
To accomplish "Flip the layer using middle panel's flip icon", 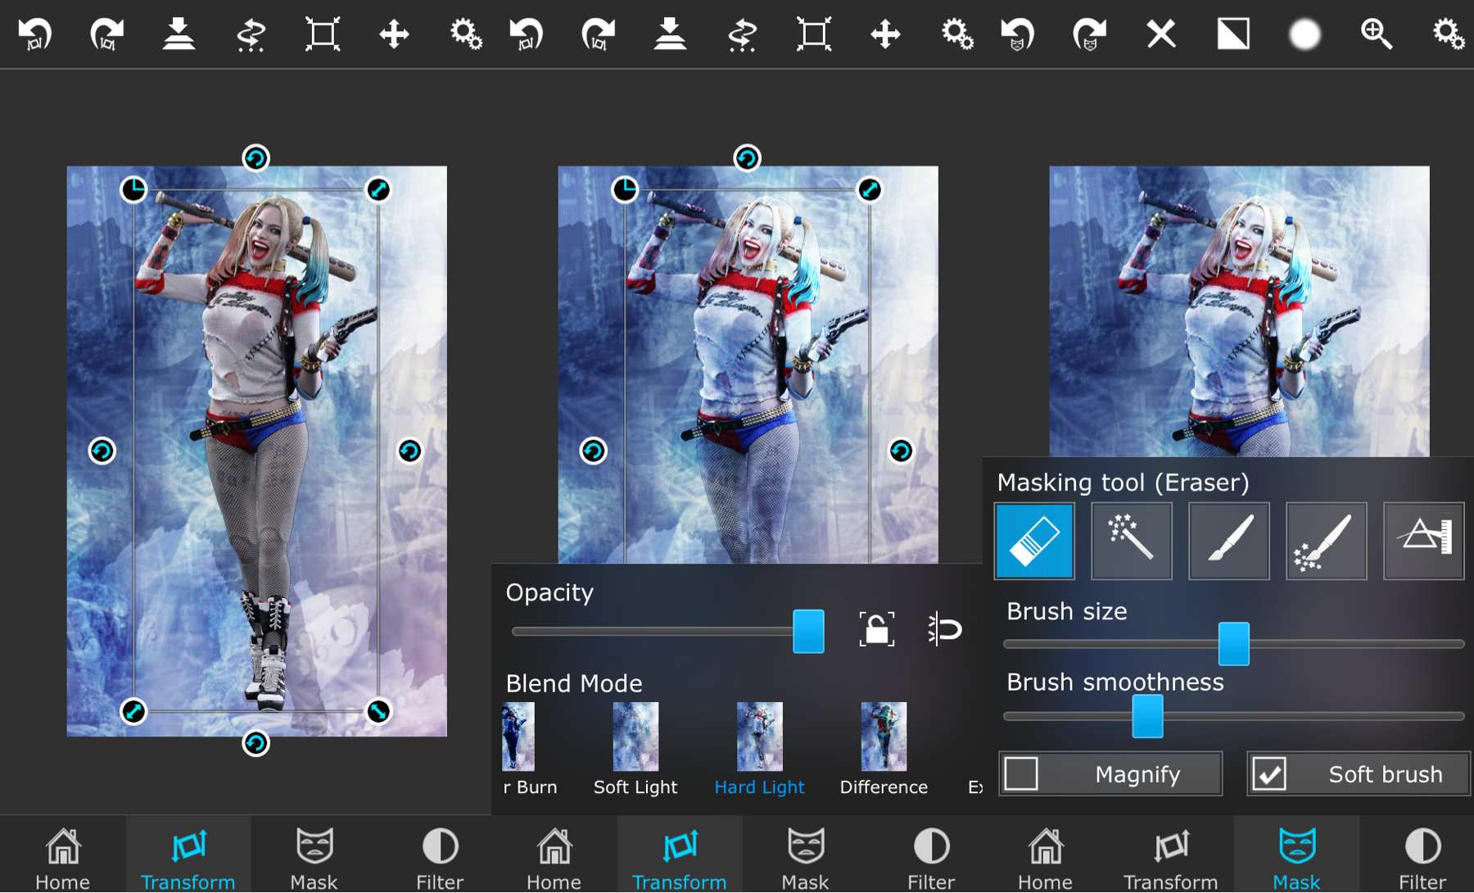I will click(x=742, y=34).
